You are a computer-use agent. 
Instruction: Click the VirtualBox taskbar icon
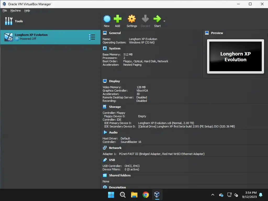[157, 195]
